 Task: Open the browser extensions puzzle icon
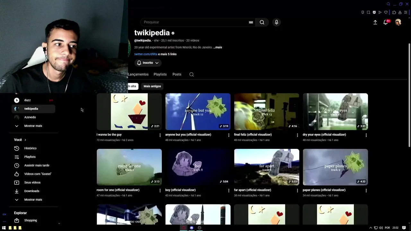click(x=394, y=13)
